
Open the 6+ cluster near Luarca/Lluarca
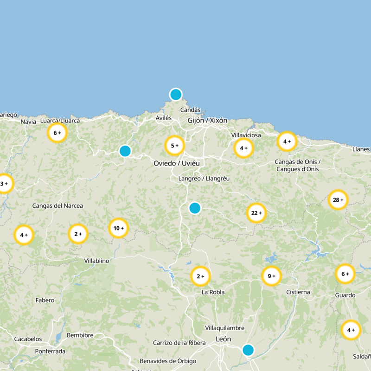click(57, 133)
